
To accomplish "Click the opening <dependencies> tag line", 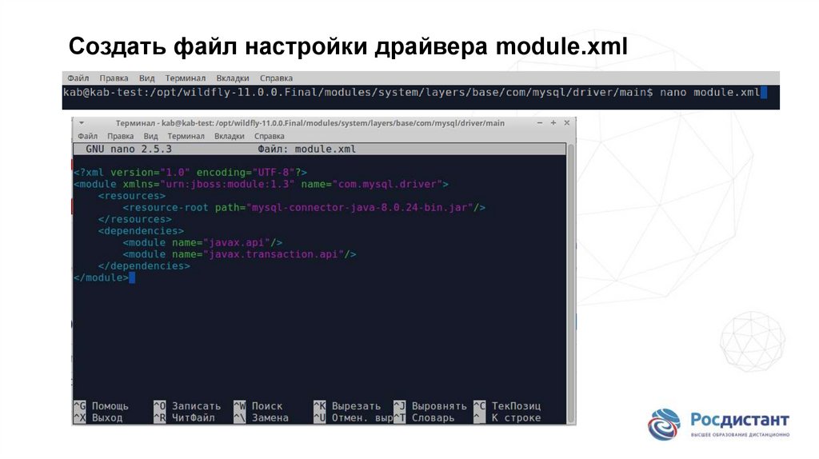I will click(x=141, y=231).
